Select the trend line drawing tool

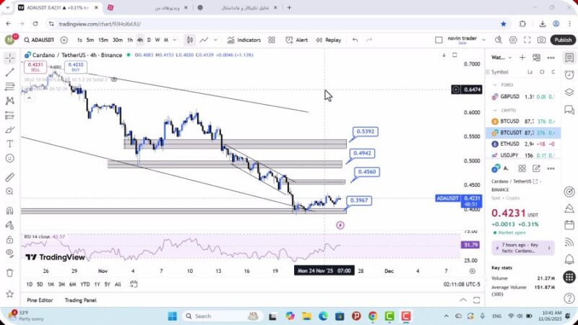click(x=10, y=72)
